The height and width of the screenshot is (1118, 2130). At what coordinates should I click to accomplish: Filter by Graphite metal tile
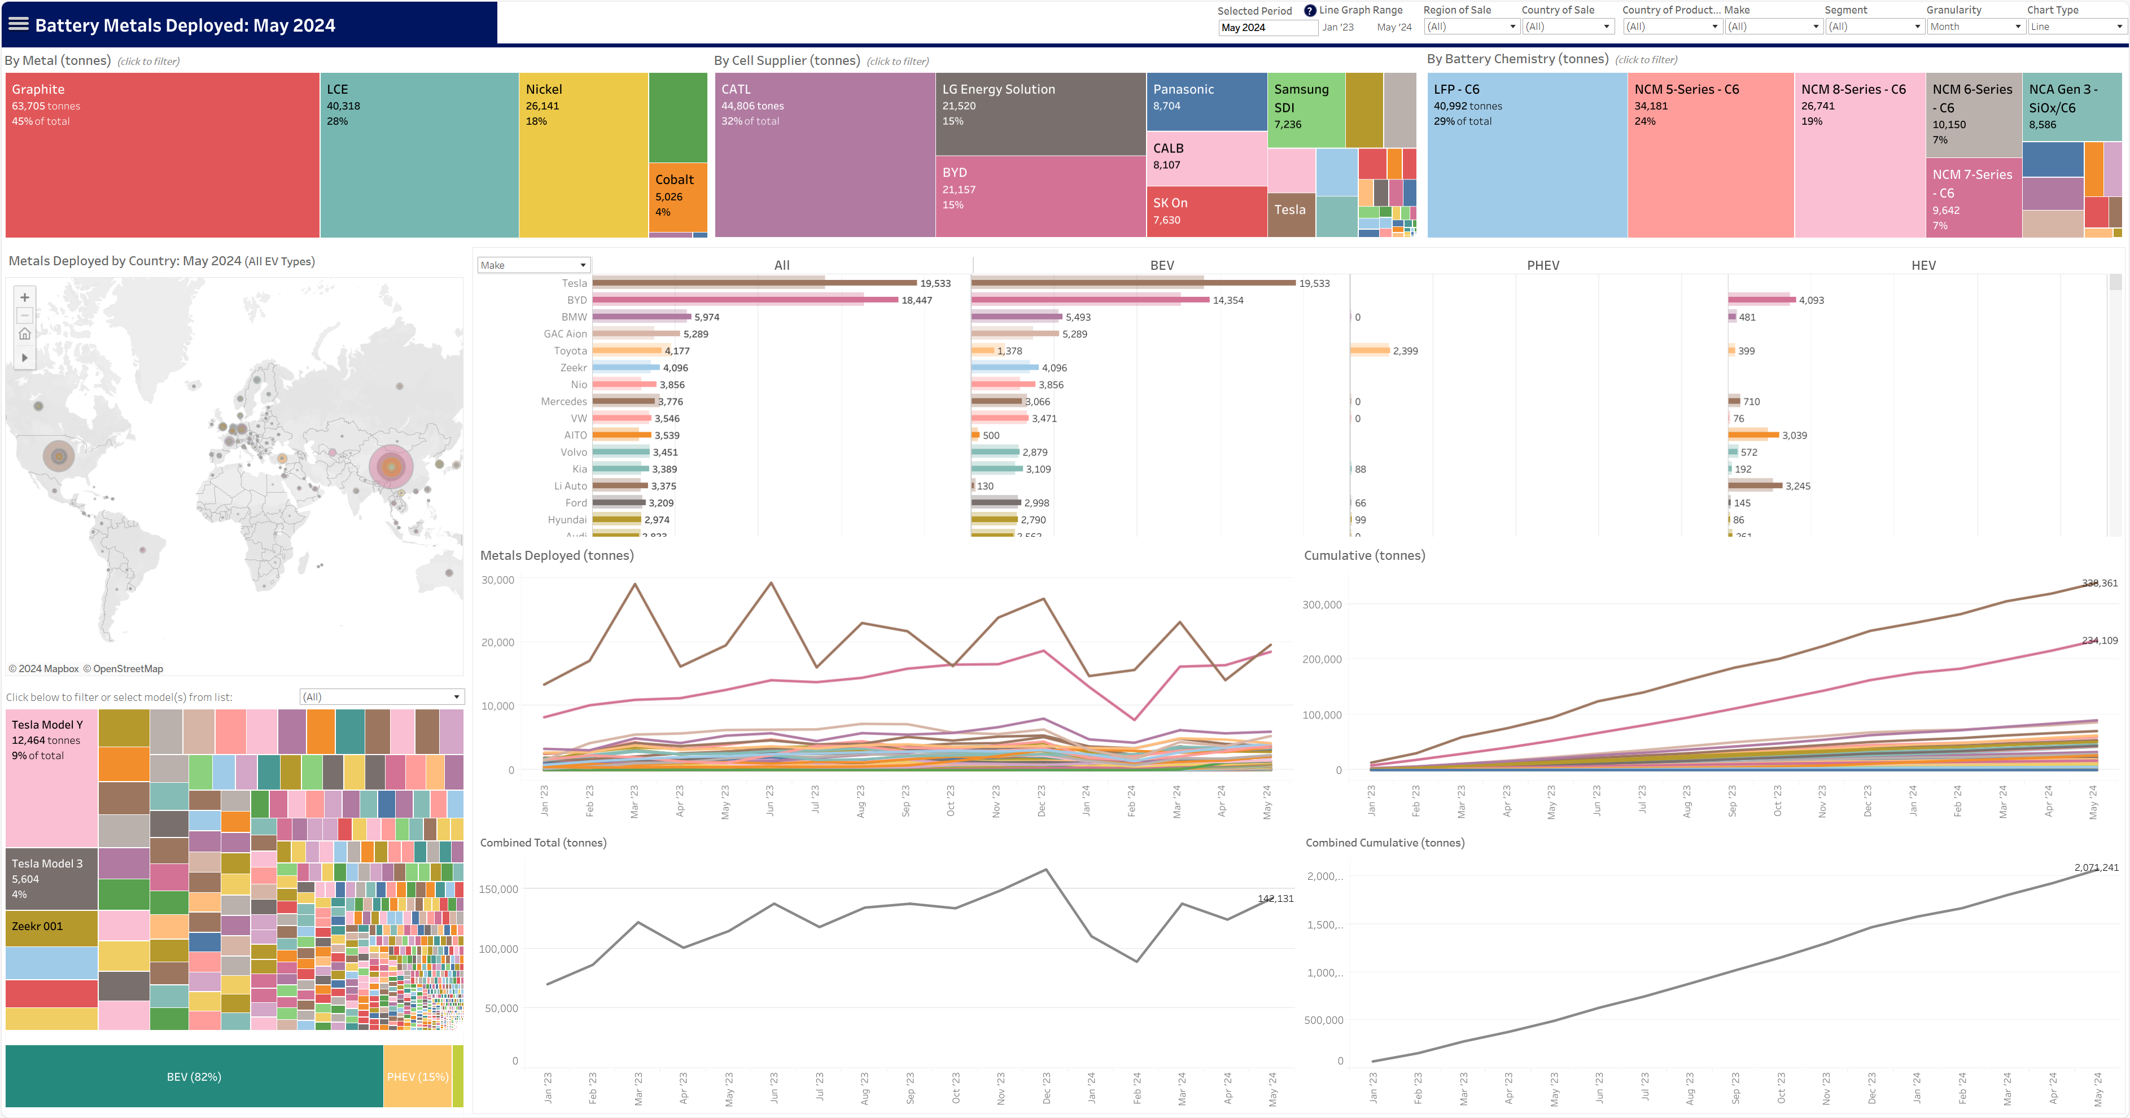[162, 155]
